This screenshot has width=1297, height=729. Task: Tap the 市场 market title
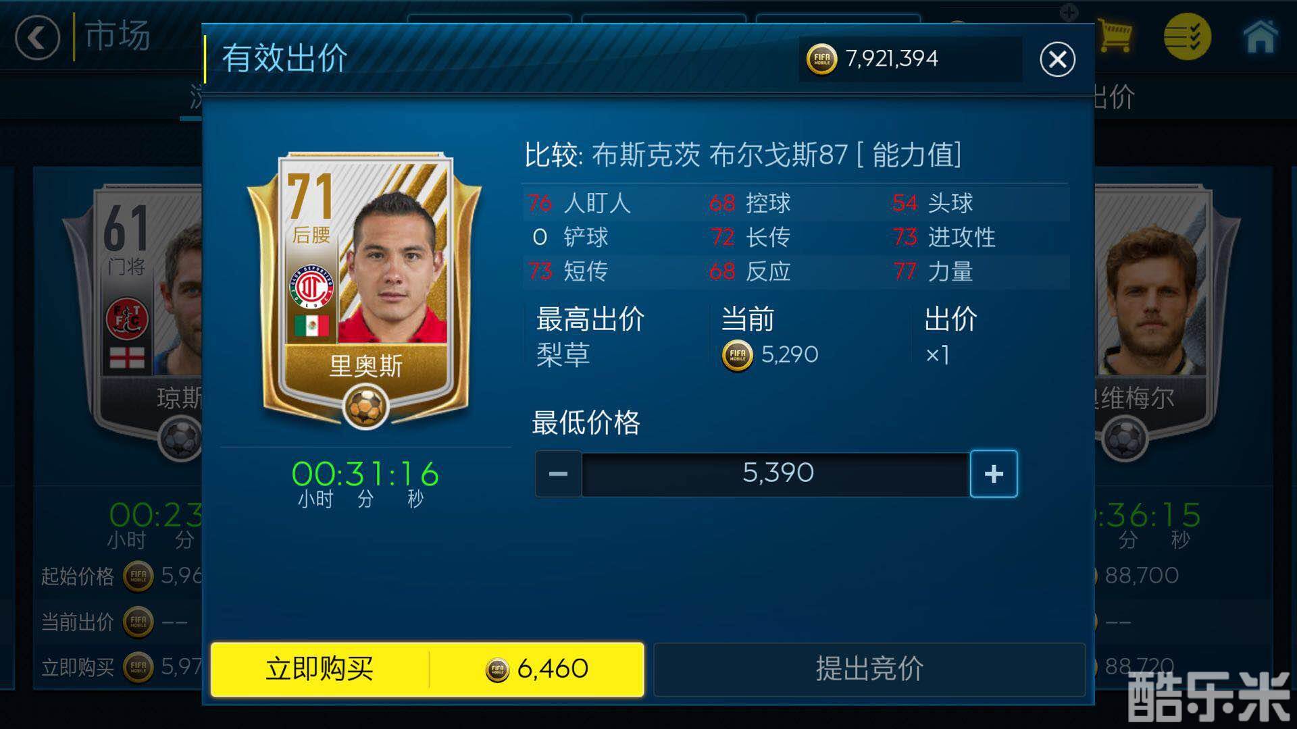click(x=118, y=35)
